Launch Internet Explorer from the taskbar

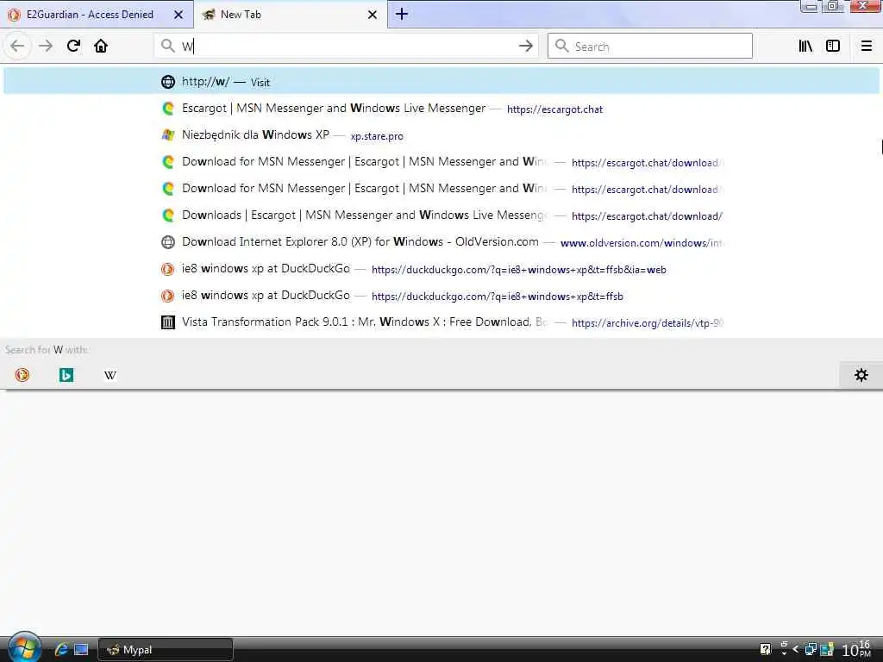pos(61,649)
